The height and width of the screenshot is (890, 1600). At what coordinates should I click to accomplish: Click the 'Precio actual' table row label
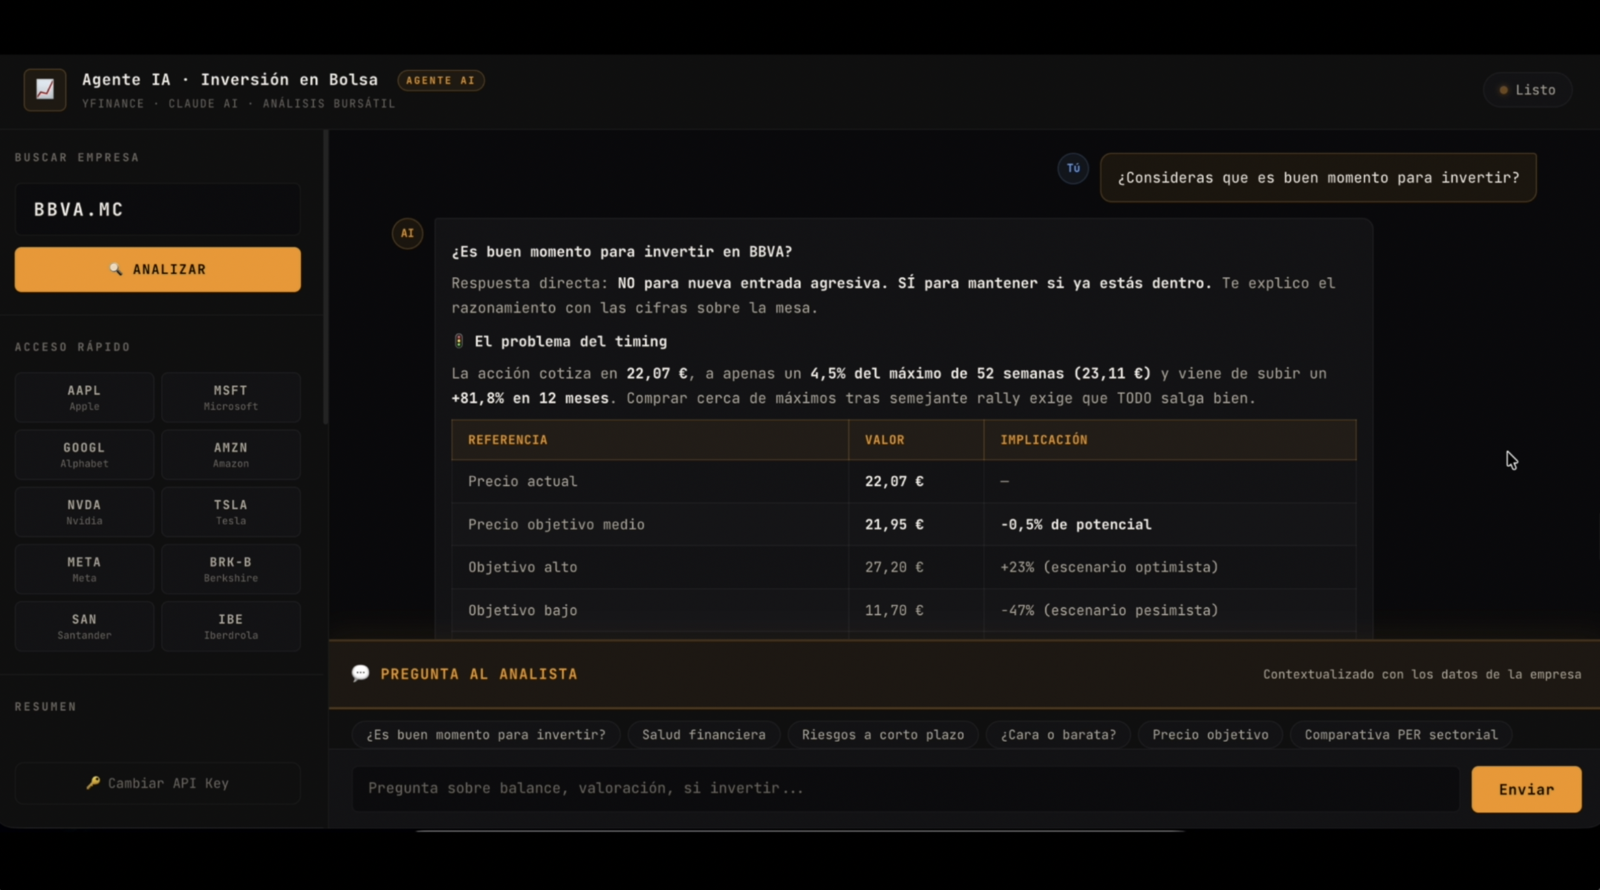[522, 481]
